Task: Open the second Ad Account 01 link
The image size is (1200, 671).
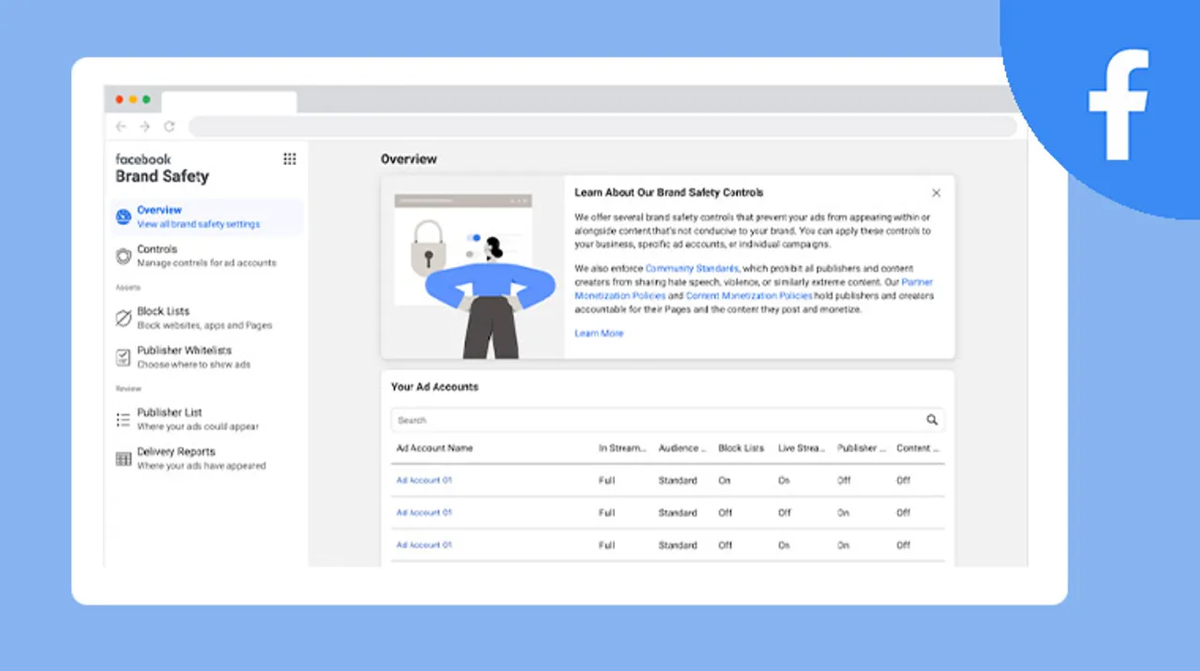Action: tap(424, 514)
